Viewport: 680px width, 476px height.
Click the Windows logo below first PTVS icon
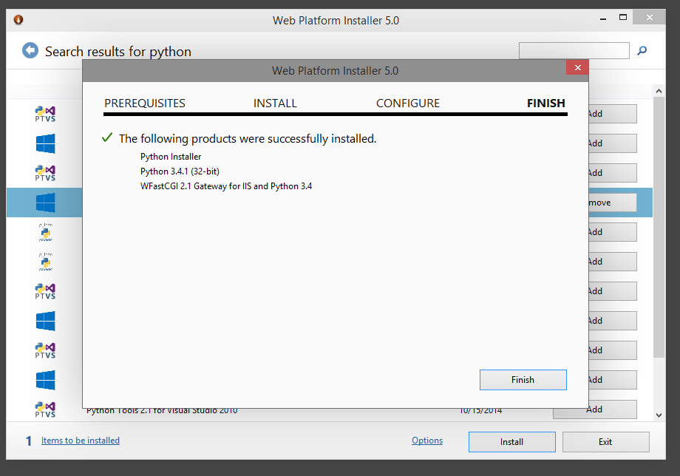click(x=46, y=143)
